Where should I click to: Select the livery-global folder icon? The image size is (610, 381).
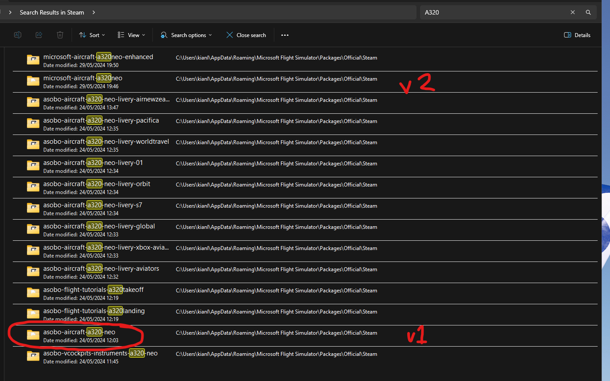[33, 229]
